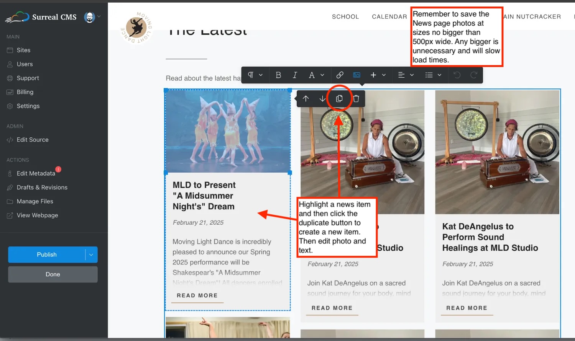This screenshot has width=575, height=341.
Task: Go to Drafts & Revisions
Action: (42, 188)
